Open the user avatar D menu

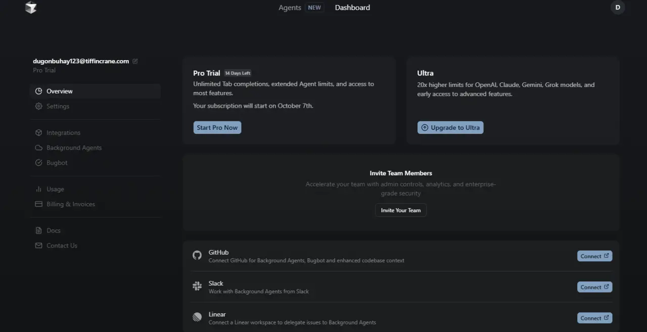click(x=618, y=8)
